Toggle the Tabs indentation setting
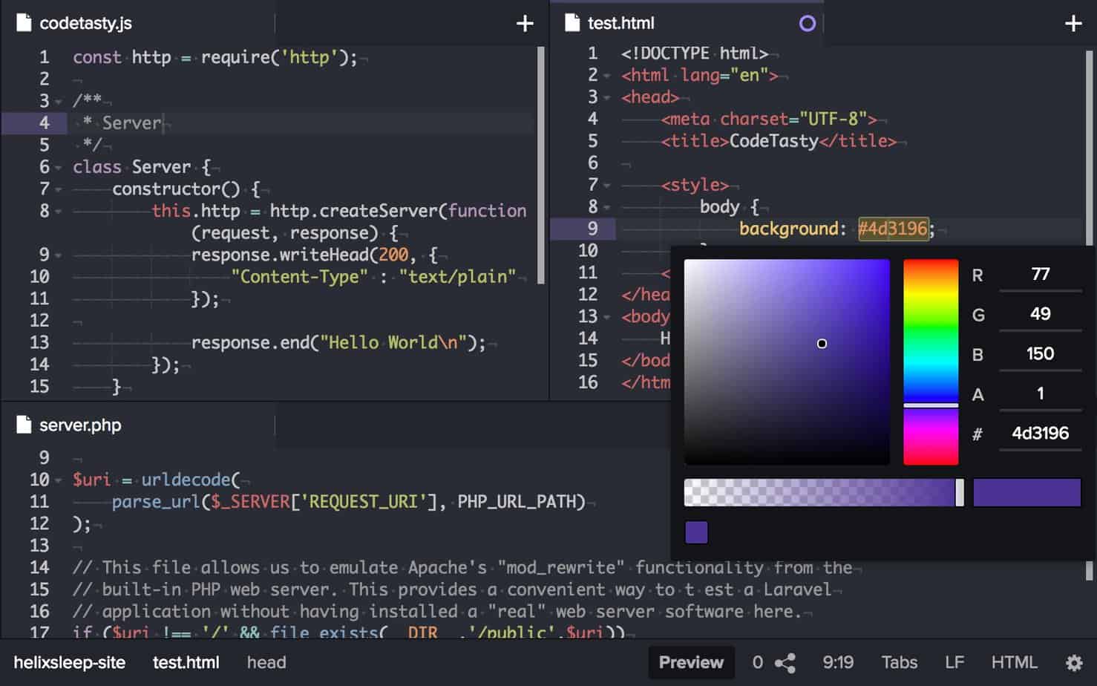Viewport: 1097px width, 686px height. [x=899, y=662]
